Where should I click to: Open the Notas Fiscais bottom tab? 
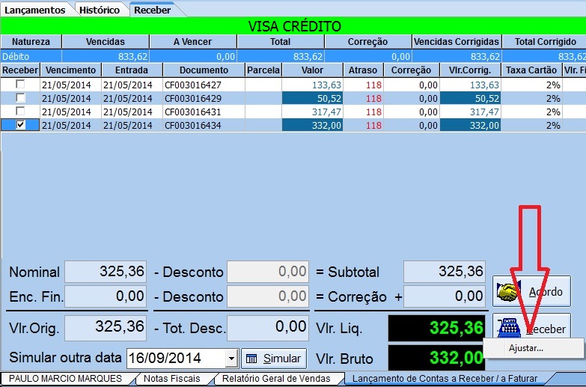click(x=172, y=379)
